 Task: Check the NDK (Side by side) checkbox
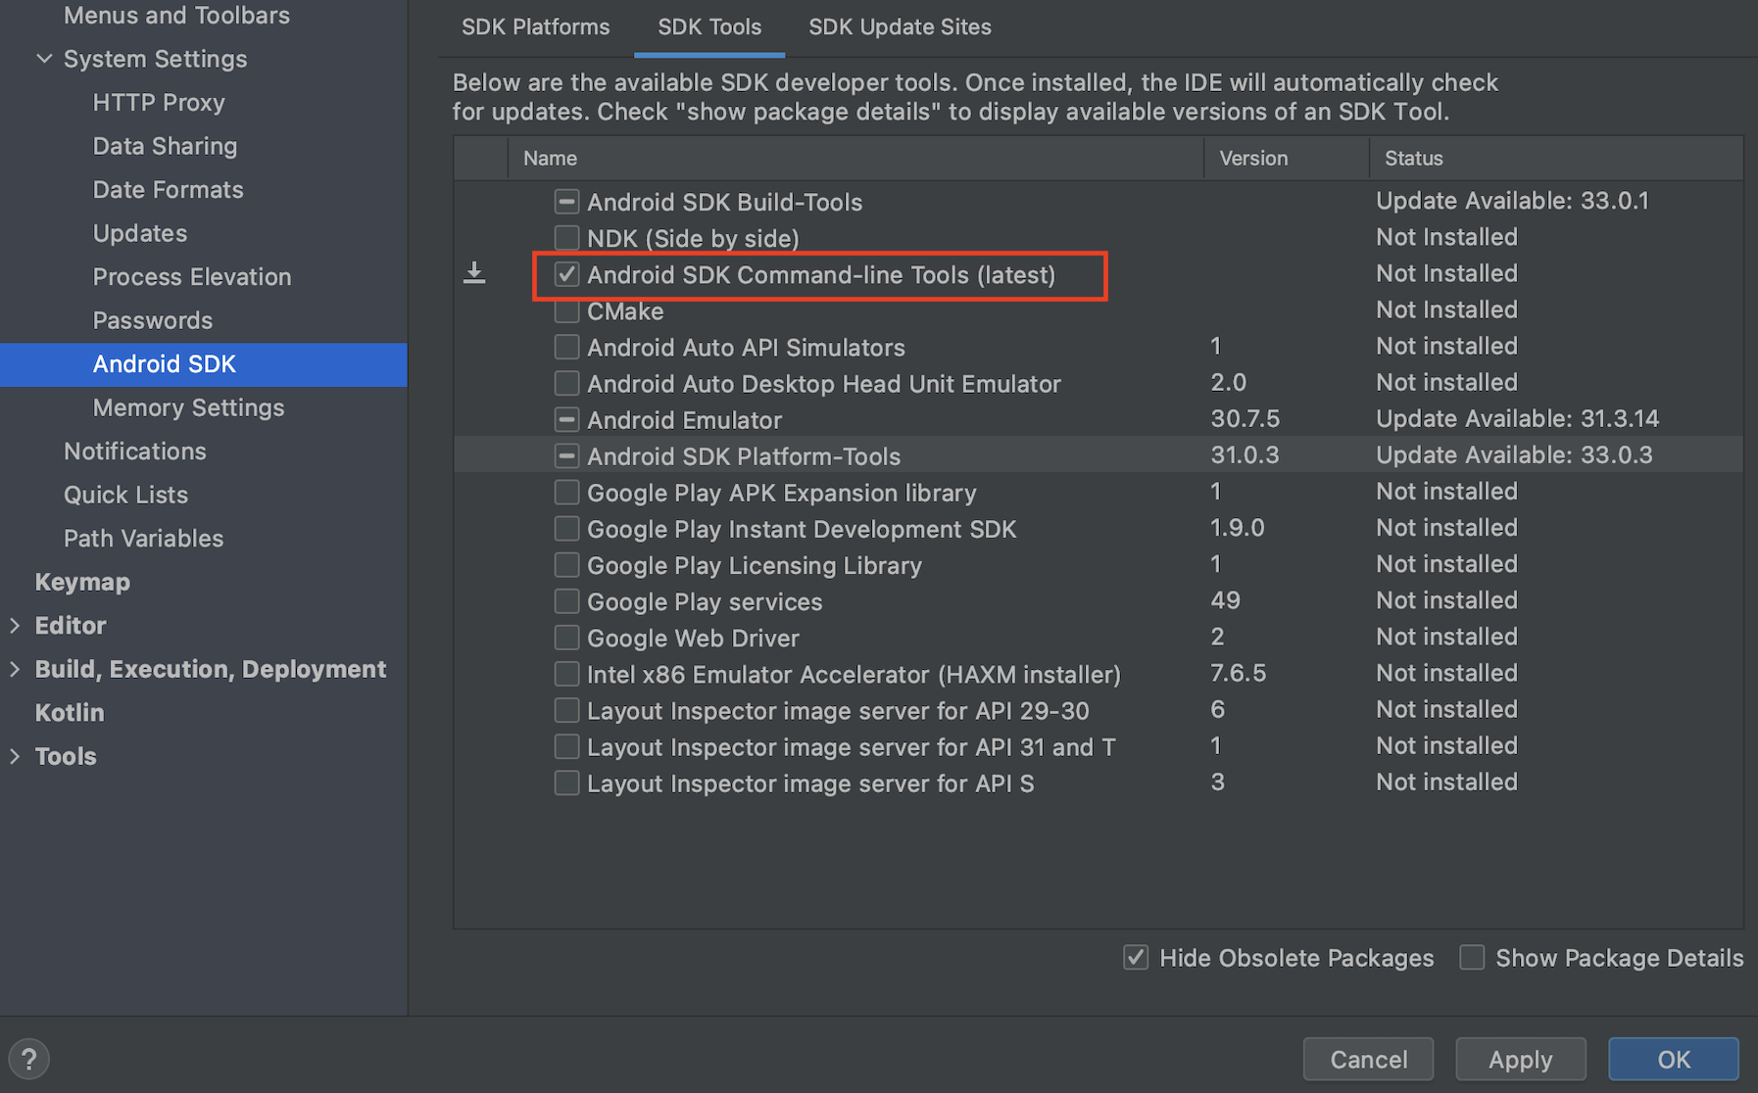(x=566, y=238)
